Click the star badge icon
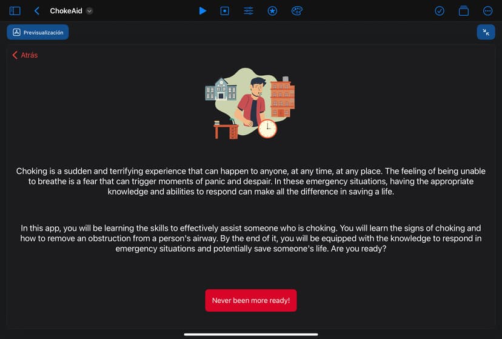 (272, 11)
